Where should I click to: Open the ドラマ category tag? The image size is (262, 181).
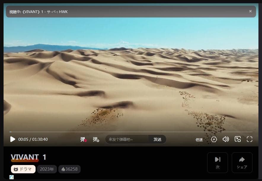pyautogui.click(x=23, y=169)
